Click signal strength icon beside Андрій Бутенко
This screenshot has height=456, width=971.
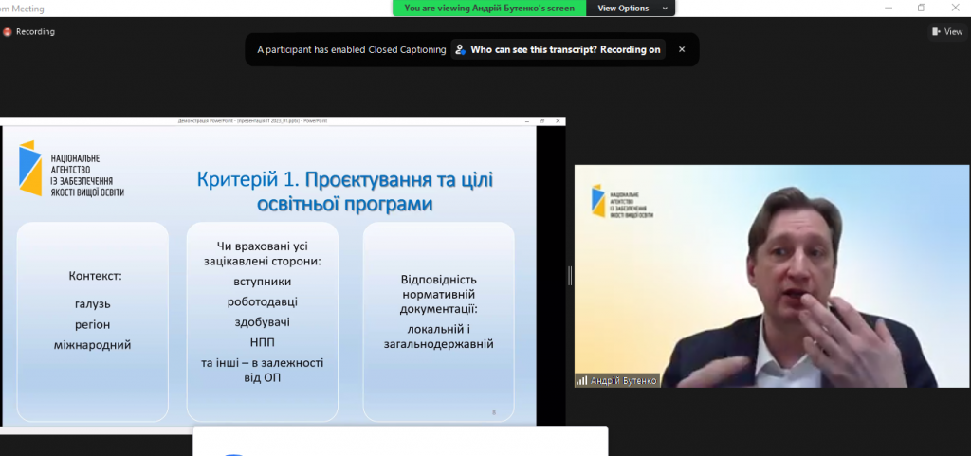pos(581,380)
